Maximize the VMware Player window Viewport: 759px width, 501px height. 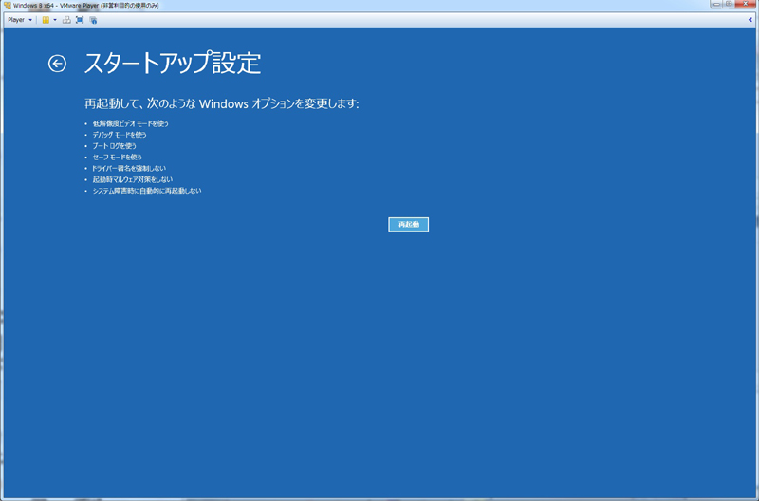(x=729, y=4)
